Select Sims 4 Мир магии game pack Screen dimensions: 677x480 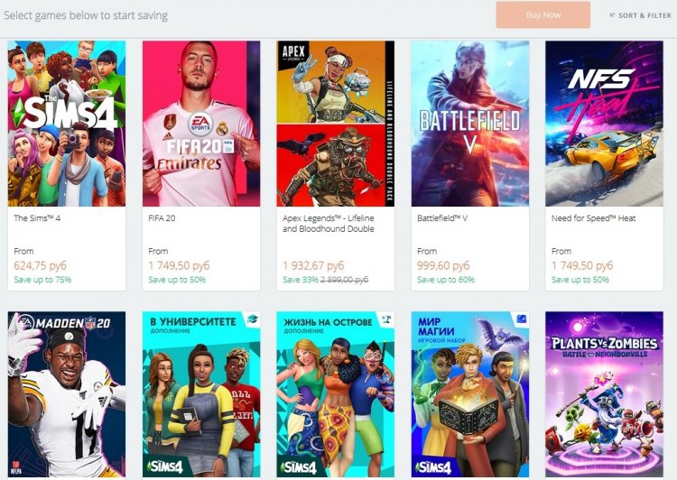pyautogui.click(x=470, y=394)
